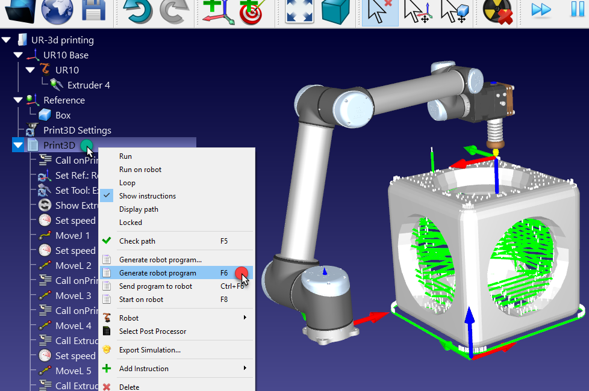589x391 pixels.
Task: Toggle Show instructions in context menu
Action: pyautogui.click(x=147, y=196)
